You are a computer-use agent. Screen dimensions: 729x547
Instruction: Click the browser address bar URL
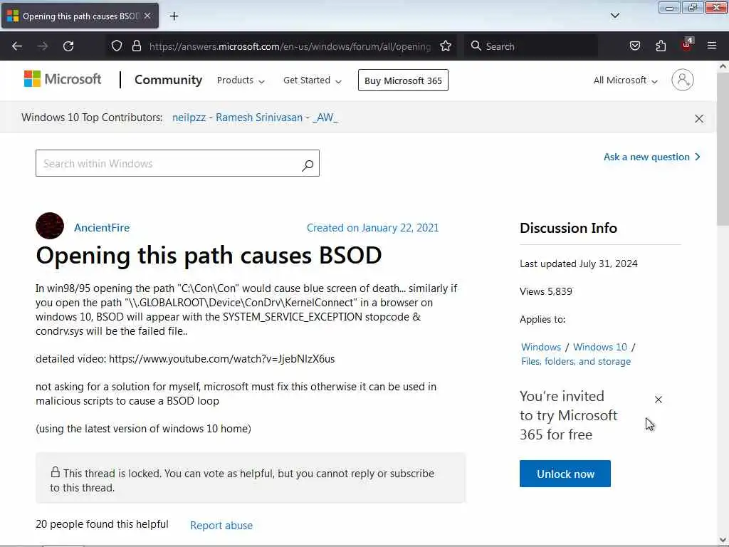(290, 46)
